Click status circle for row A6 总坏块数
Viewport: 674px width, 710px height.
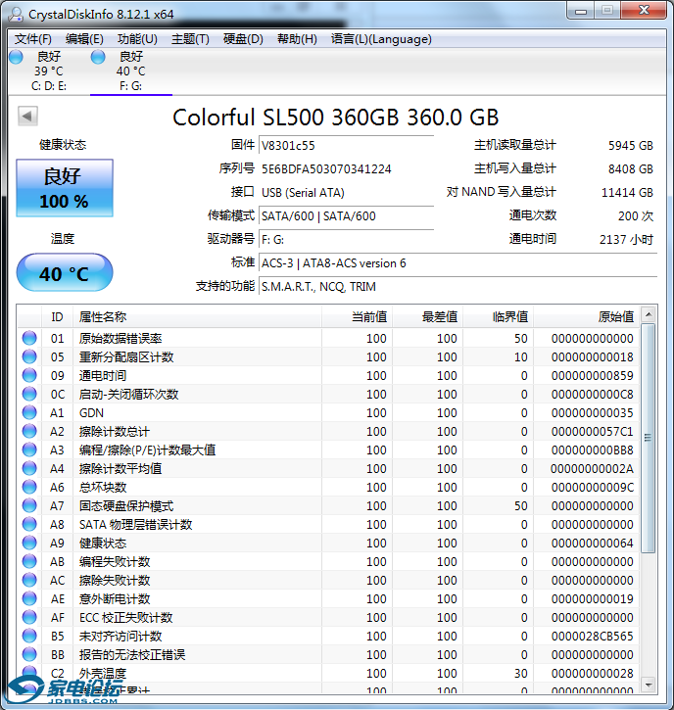pos(29,487)
